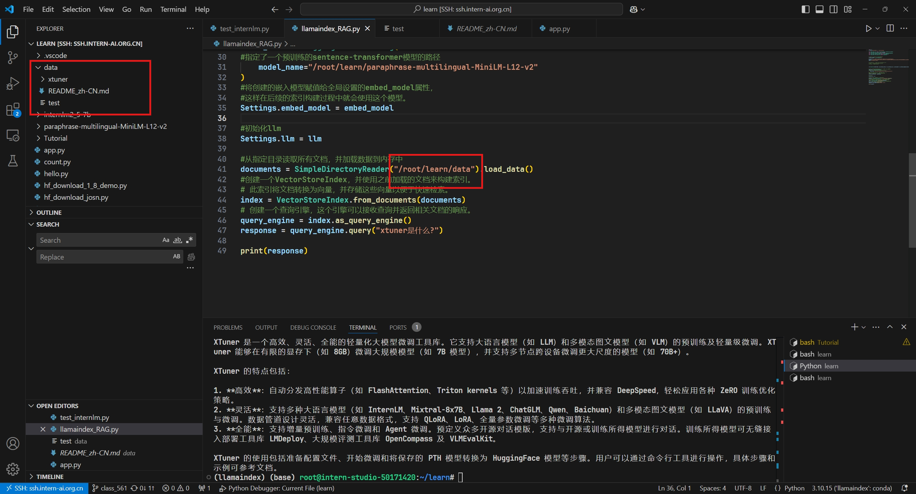Image resolution: width=916 pixels, height=494 pixels.
Task: Open Run and Debug view
Action: pyautogui.click(x=13, y=83)
